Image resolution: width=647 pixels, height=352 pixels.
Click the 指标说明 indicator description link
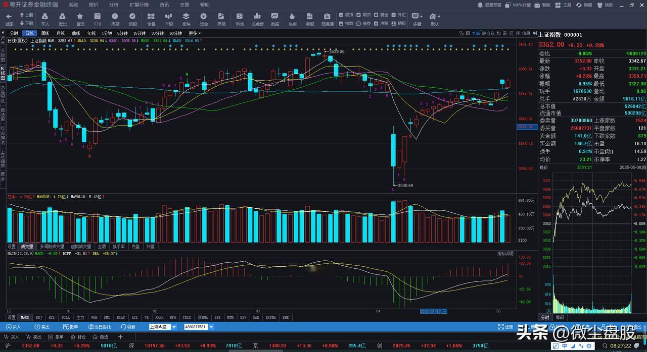(x=505, y=253)
